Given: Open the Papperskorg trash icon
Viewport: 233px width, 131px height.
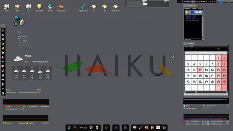Looking at the screenshot, I should [83, 6].
